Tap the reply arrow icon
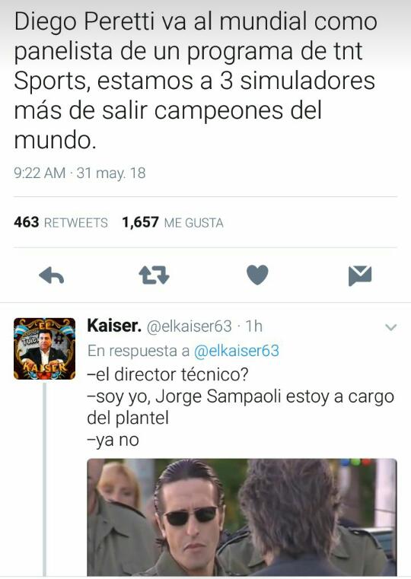This screenshot has width=411, height=579. 51,275
